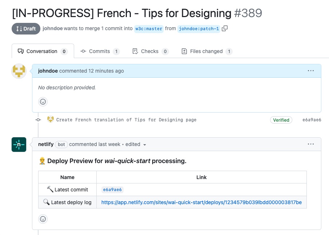Click the johndoe avatar icon
Viewport: 329px width, 235px height.
tap(19, 71)
